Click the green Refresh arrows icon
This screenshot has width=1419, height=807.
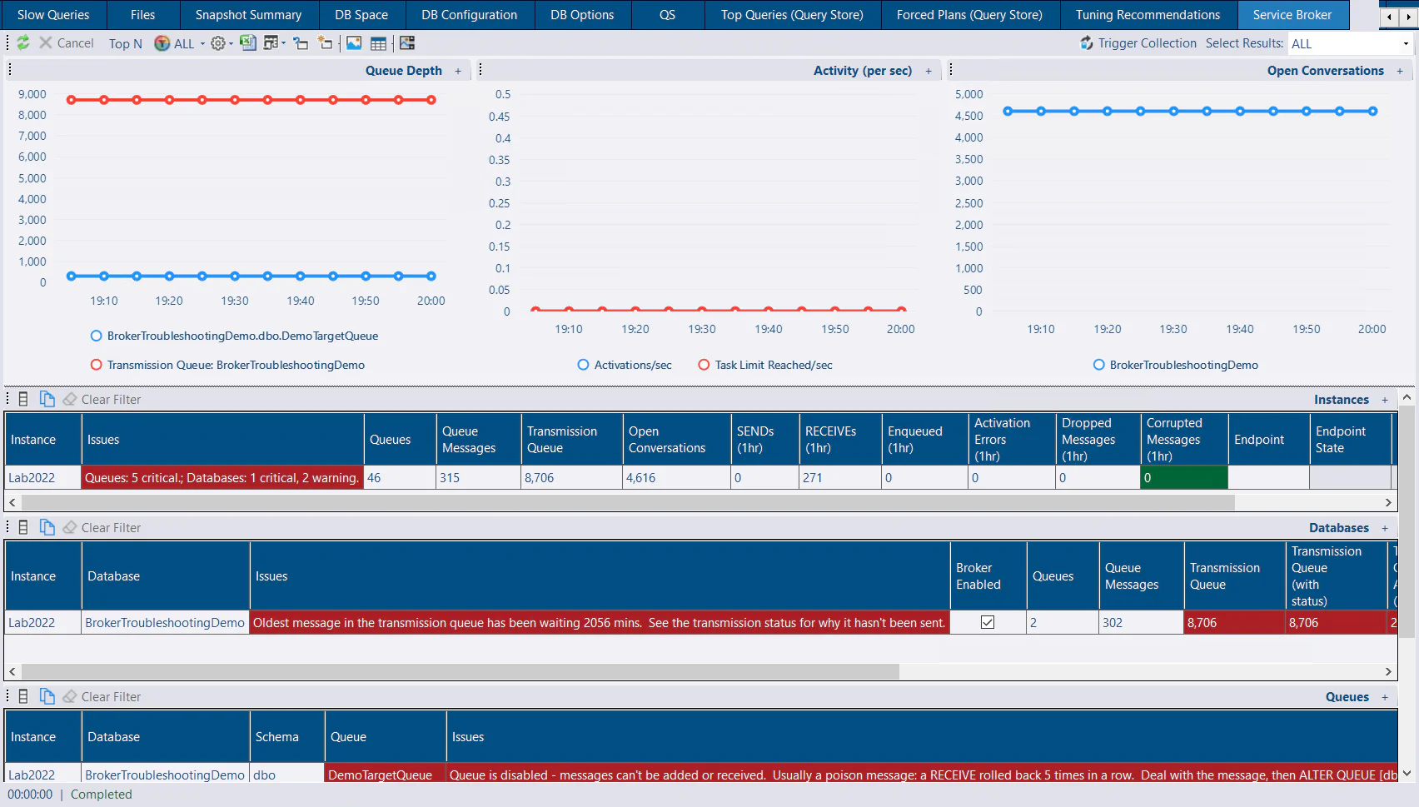pos(23,43)
